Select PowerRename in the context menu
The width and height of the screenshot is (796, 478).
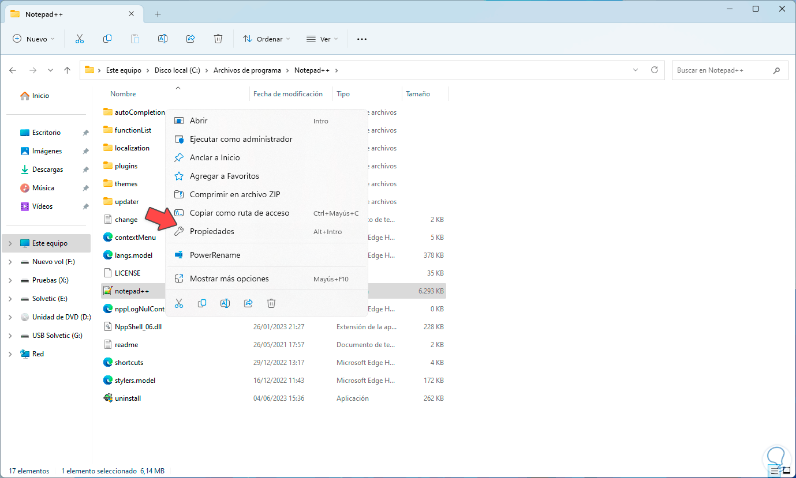coord(267,255)
